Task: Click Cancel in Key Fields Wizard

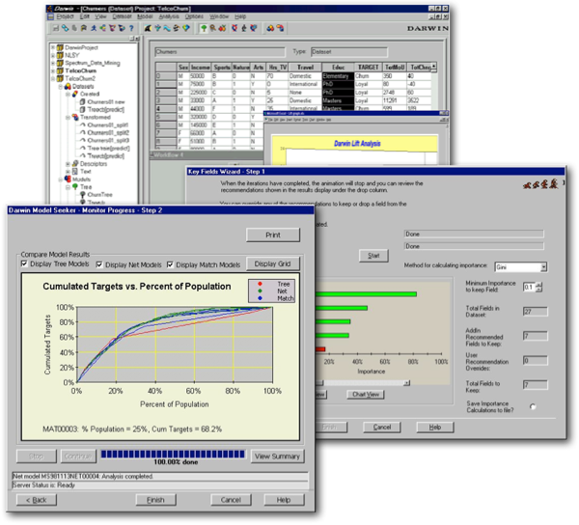Action: click(382, 428)
